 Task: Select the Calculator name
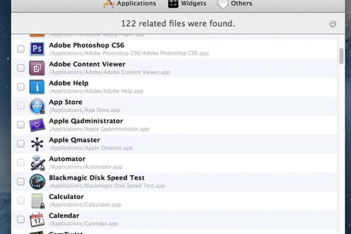coord(66,197)
